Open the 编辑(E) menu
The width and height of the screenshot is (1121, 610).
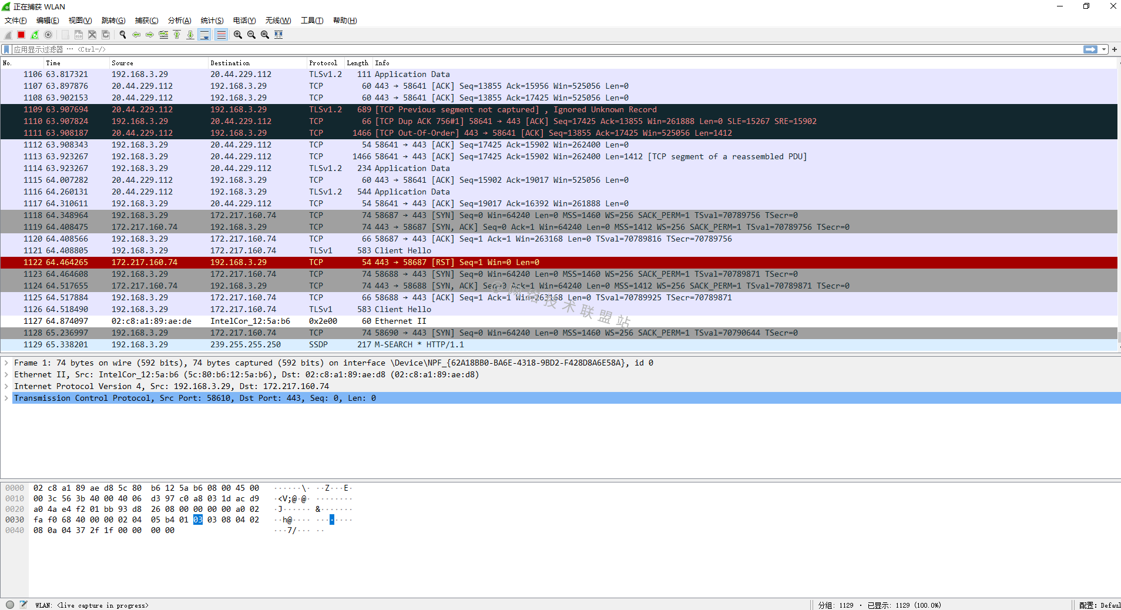[x=48, y=21]
